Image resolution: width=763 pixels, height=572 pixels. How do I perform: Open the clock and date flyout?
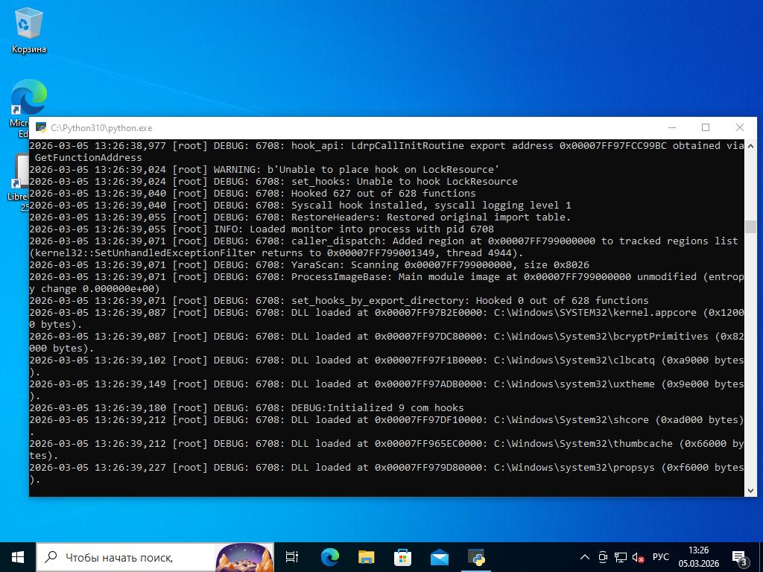[x=698, y=557]
